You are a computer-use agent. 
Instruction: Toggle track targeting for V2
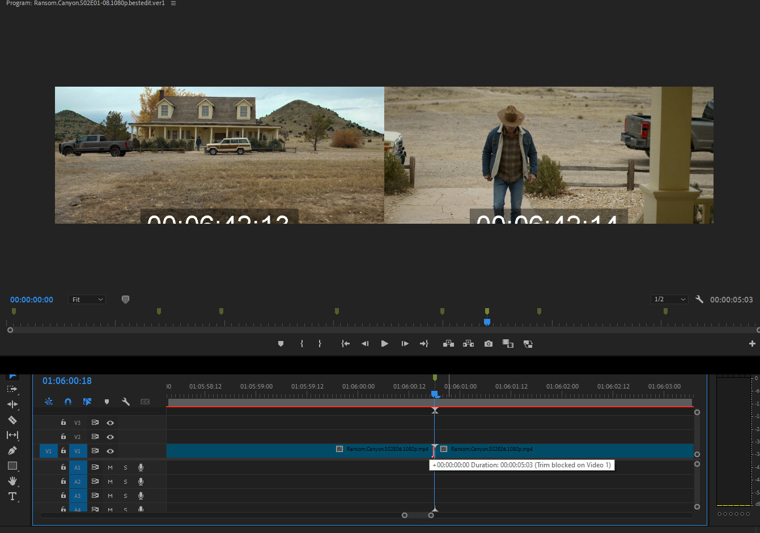[78, 437]
